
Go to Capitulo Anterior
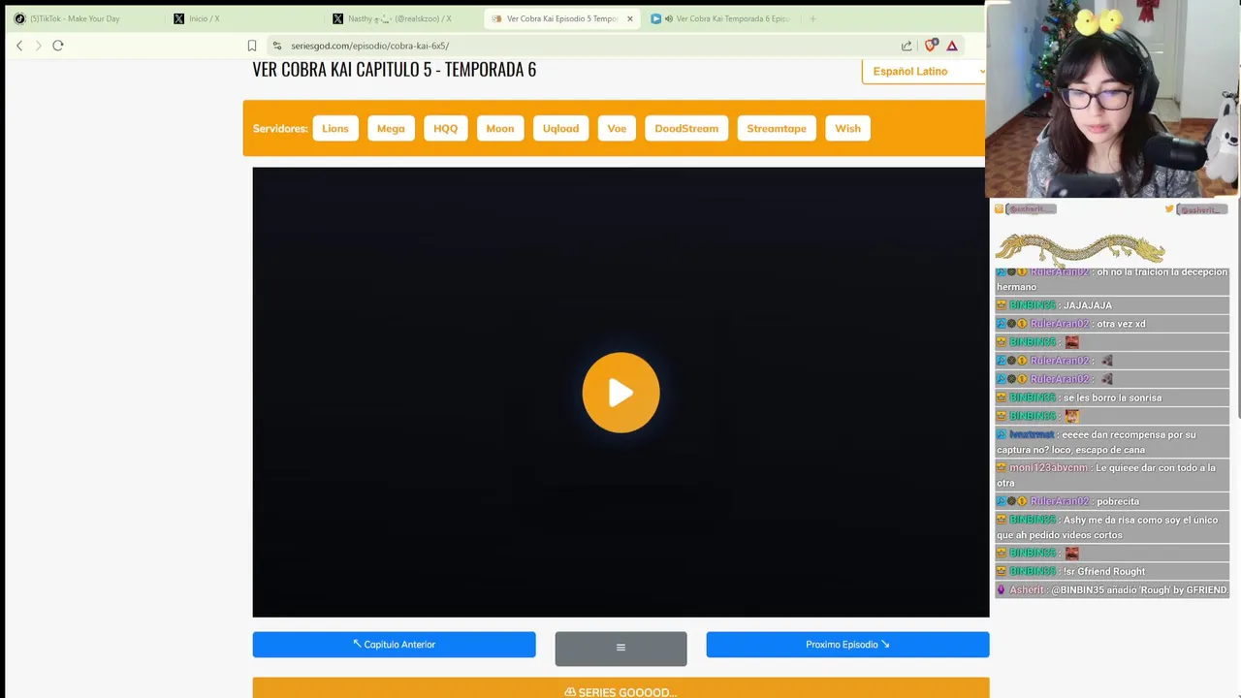(394, 645)
